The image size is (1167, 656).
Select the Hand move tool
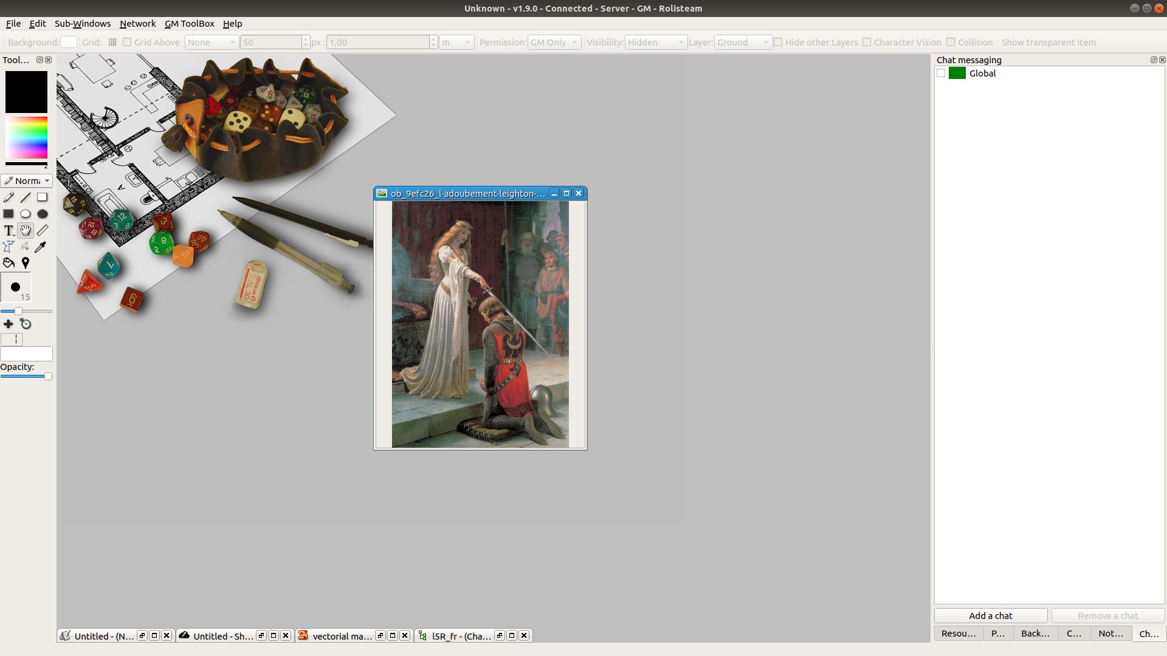point(26,230)
